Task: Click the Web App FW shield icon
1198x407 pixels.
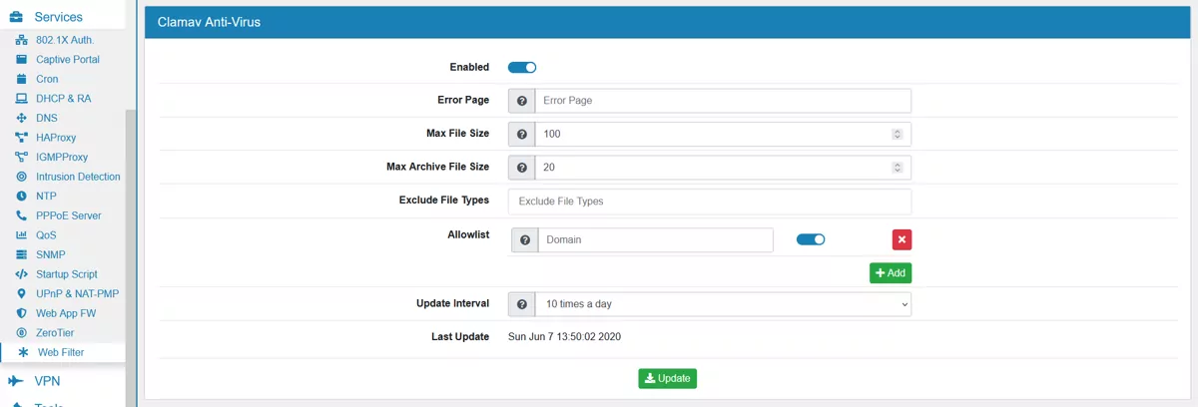Action: tap(21, 313)
